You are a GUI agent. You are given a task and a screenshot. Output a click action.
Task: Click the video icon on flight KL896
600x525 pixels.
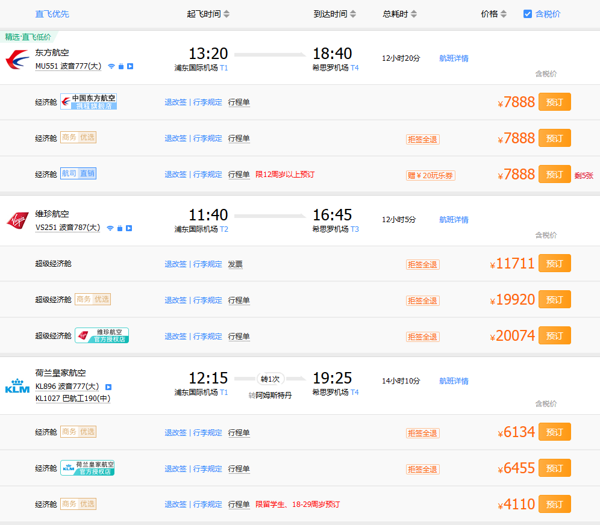108,387
